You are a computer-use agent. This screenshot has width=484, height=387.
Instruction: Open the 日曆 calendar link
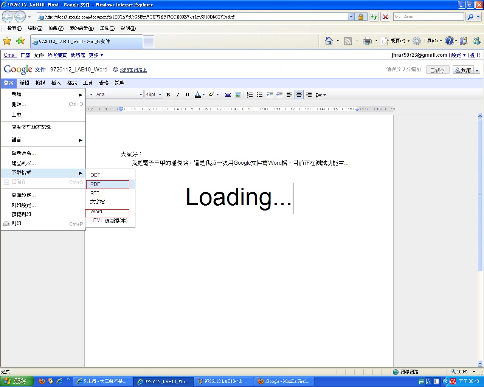click(25, 55)
